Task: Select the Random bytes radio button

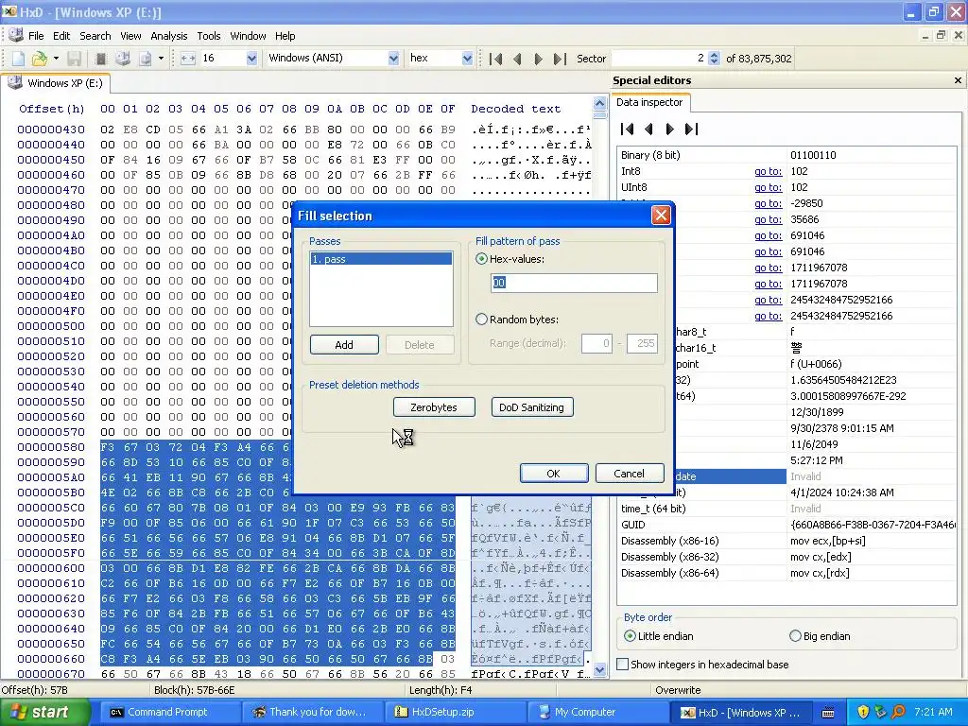Action: 481,320
